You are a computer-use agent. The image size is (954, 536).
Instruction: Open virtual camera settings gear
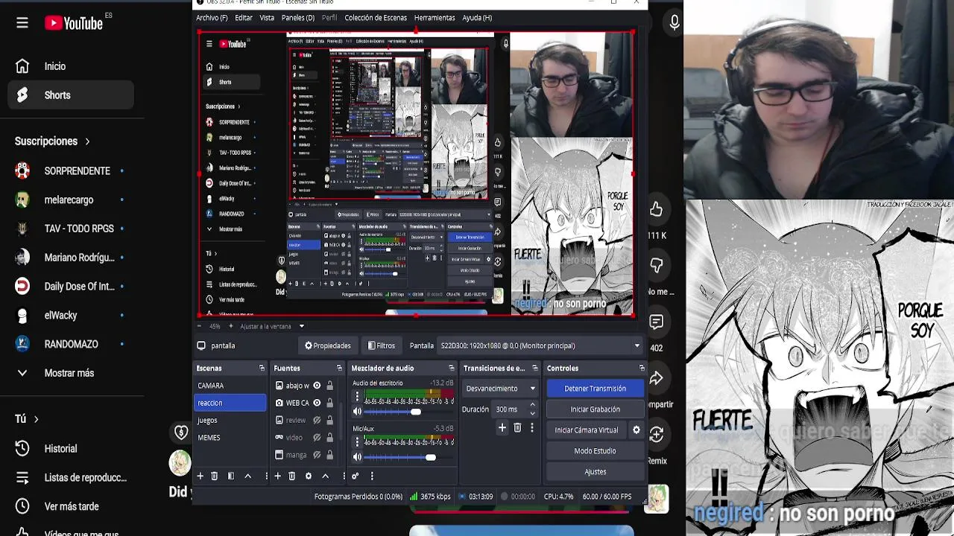636,430
